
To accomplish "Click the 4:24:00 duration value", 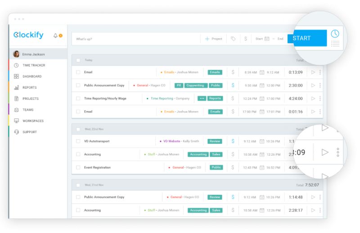I will [296, 99].
